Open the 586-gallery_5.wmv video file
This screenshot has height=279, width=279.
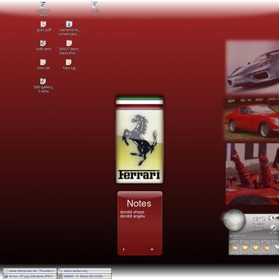click(x=43, y=82)
